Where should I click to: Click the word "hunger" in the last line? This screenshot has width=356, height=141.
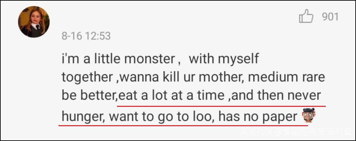pos(82,116)
